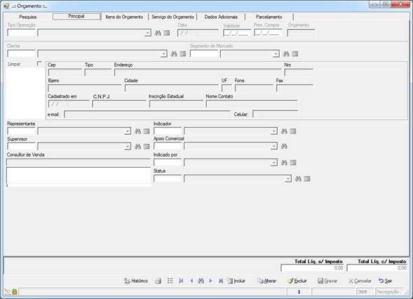Open the list icon beside Cliente search
This screenshot has width=413, height=299.
[183, 54]
